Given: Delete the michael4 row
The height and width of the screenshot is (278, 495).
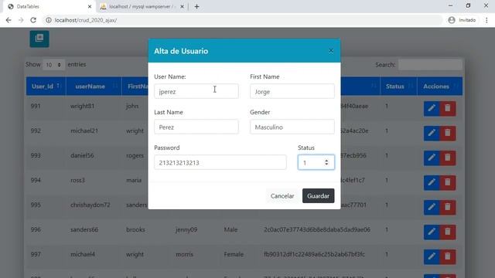Looking at the screenshot, I should pos(448,256).
